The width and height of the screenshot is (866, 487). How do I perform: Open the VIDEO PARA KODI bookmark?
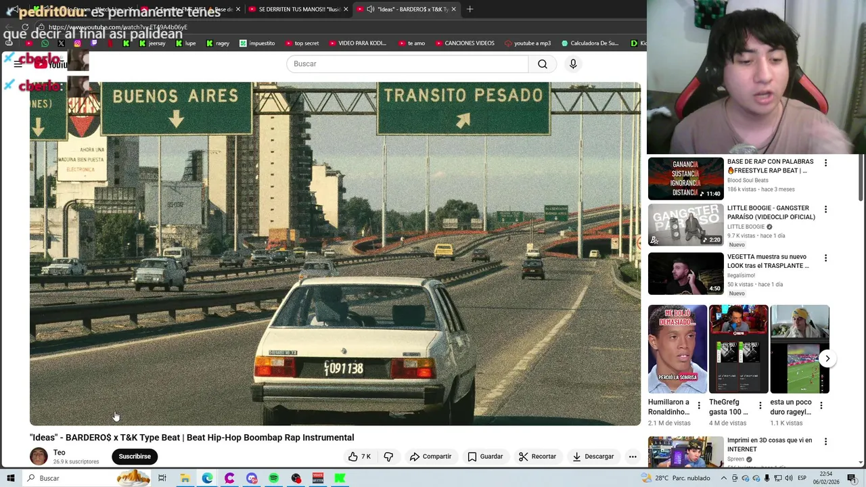[357, 43]
